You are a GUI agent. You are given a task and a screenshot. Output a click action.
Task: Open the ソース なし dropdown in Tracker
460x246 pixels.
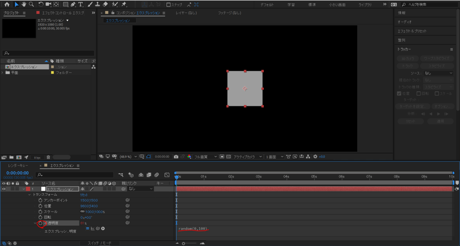[438, 73]
